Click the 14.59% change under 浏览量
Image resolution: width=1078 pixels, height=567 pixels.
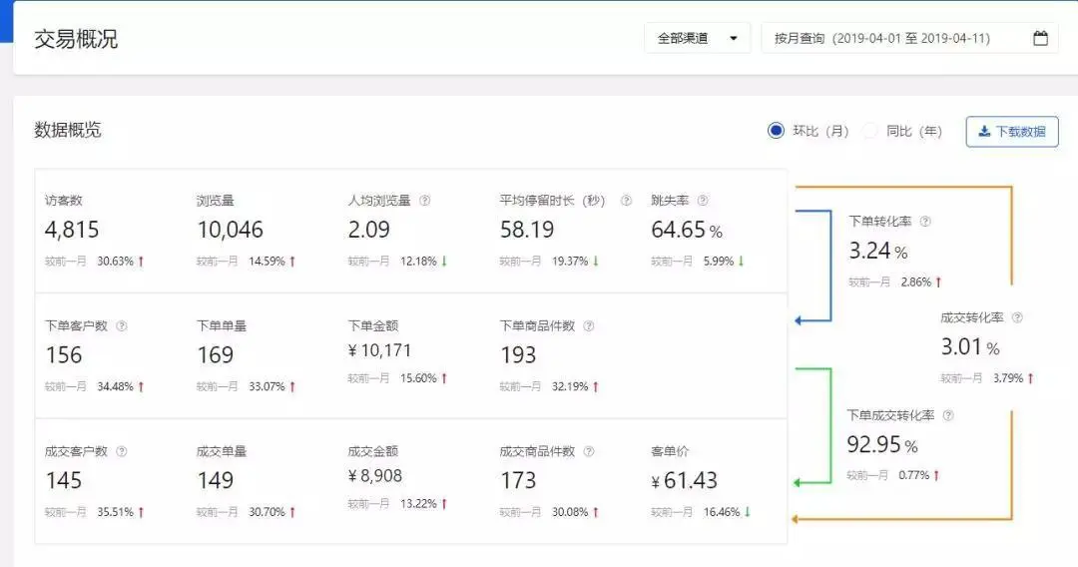[x=267, y=262]
